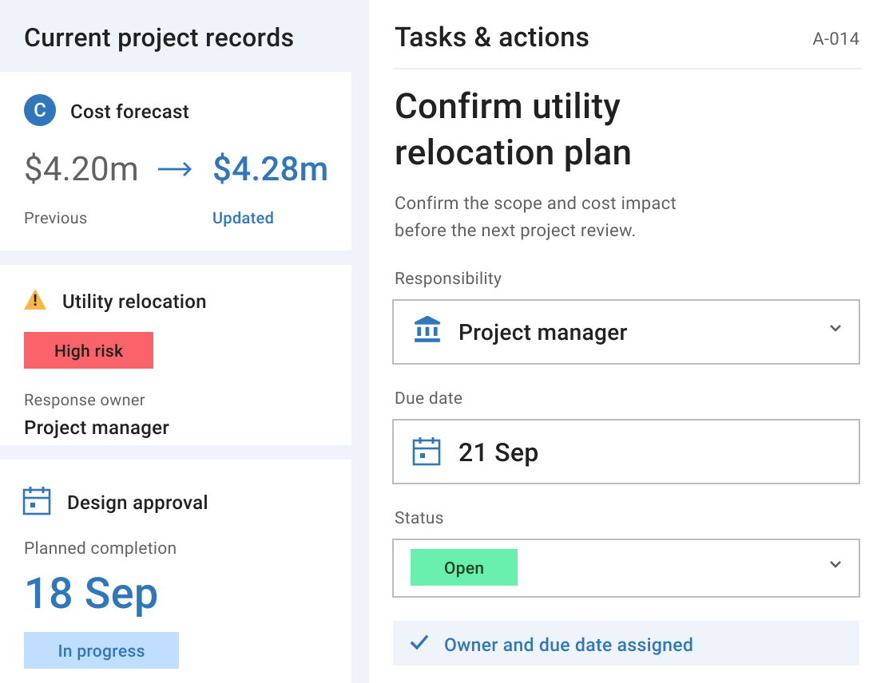Click the calendar icon in Due date field
The width and height of the screenshot is (885, 683).
click(x=427, y=451)
